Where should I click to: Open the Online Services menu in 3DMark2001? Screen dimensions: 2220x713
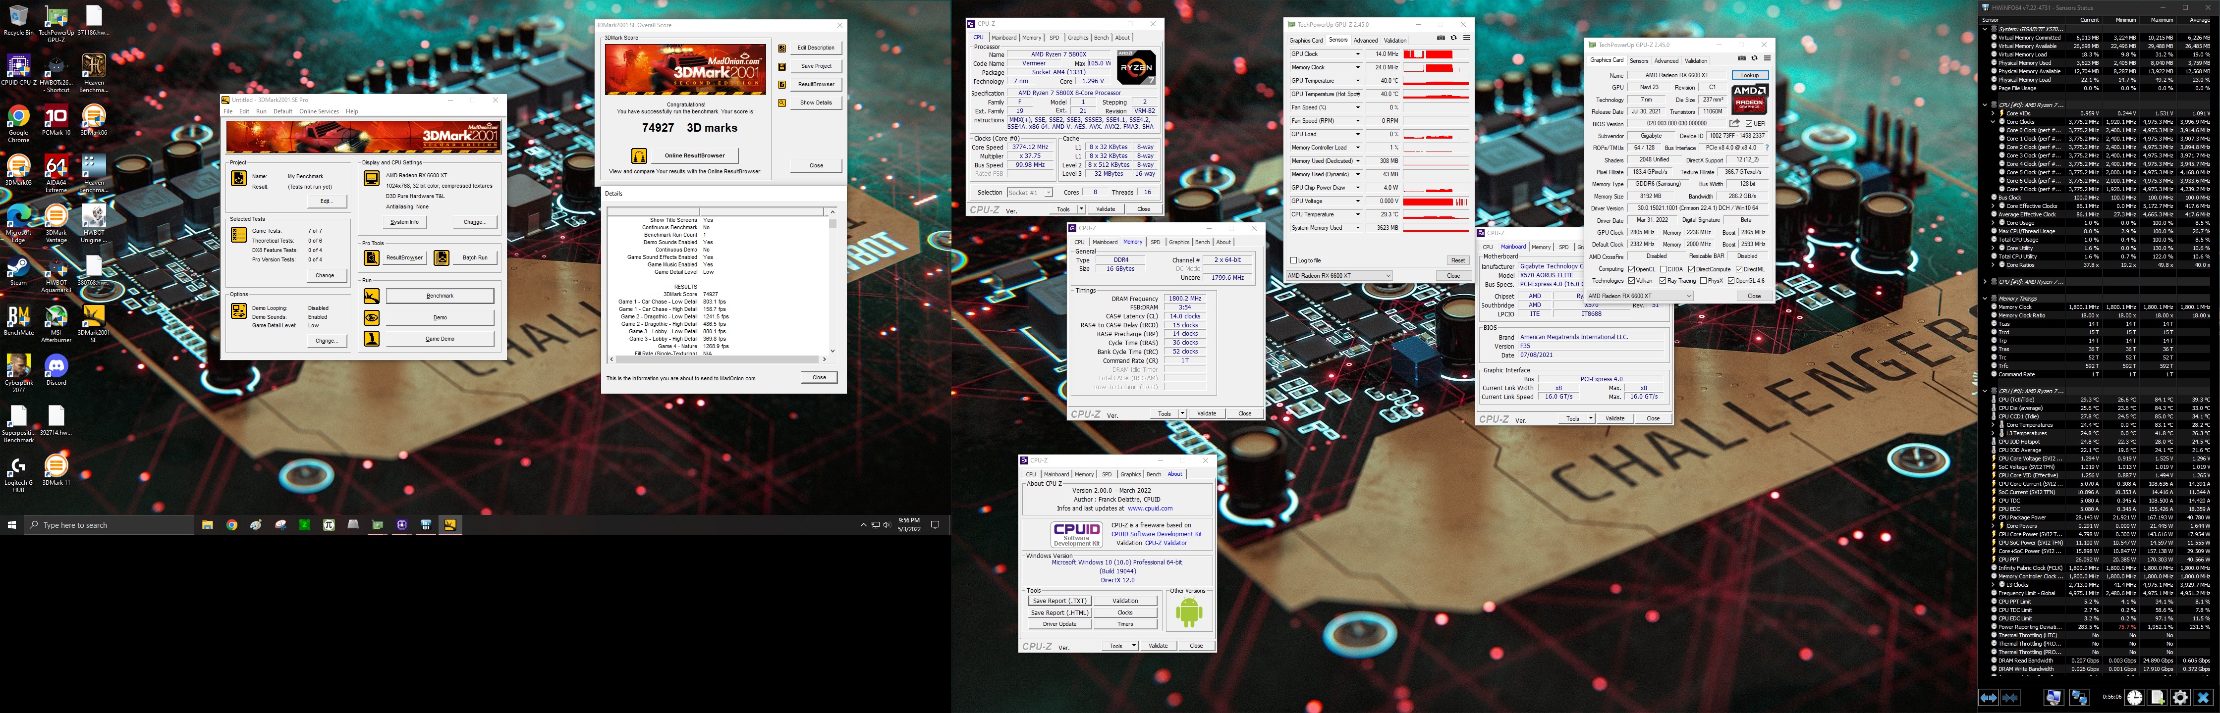pyautogui.click(x=319, y=111)
